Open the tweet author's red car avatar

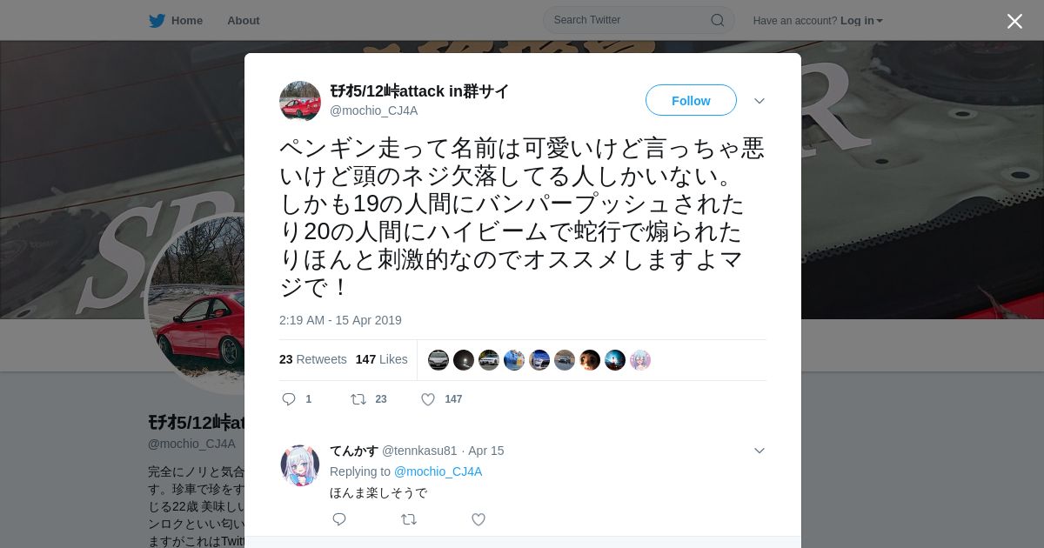(300, 101)
